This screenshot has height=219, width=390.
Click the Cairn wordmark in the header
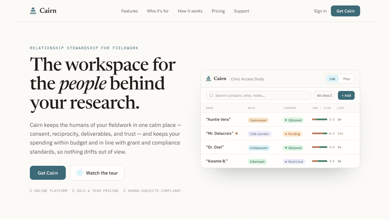pyautogui.click(x=48, y=11)
